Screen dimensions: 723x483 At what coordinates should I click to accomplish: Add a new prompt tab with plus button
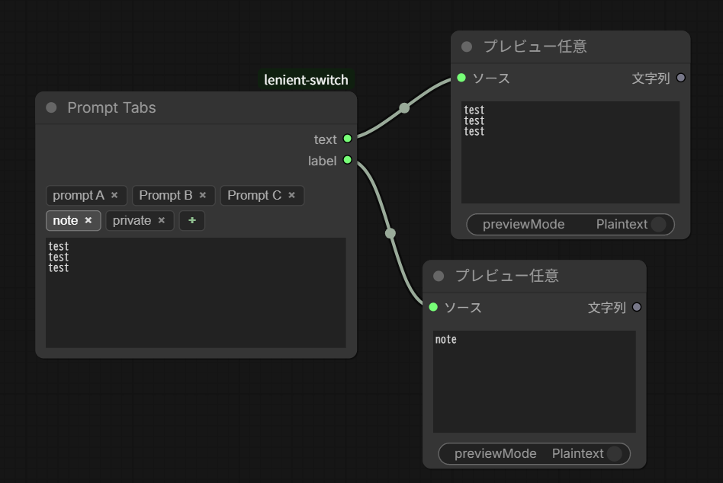tap(192, 221)
